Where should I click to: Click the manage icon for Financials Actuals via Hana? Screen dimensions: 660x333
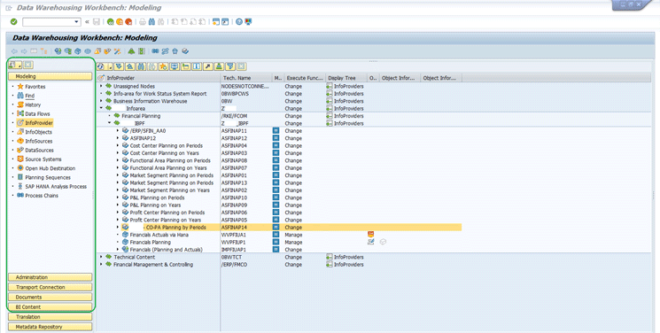371,234
